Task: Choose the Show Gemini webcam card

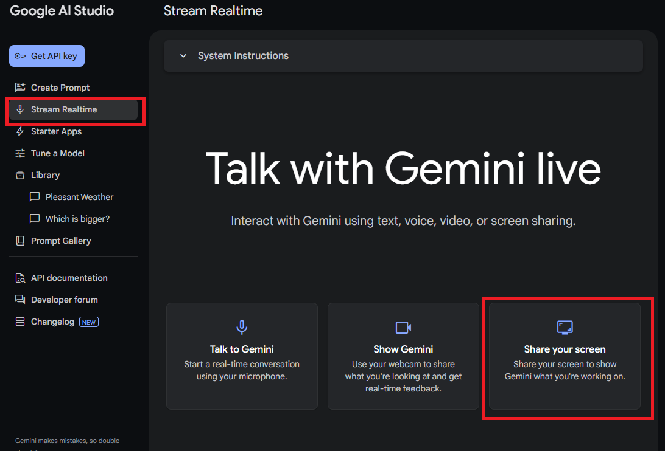Action: (x=403, y=356)
